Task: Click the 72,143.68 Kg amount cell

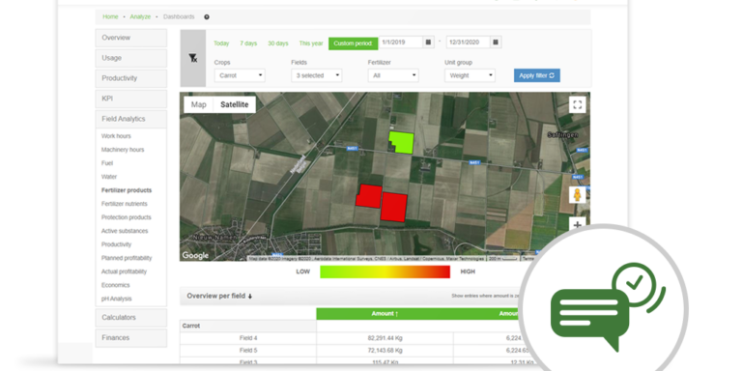Action: coord(385,350)
